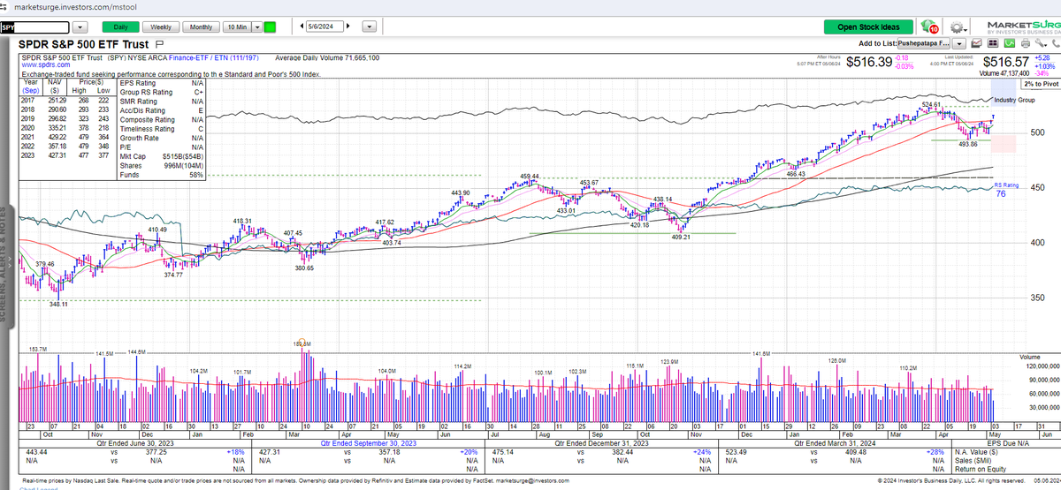Click the 409.21 low price label
Viewport: 1061px width, 490px height.
(681, 237)
